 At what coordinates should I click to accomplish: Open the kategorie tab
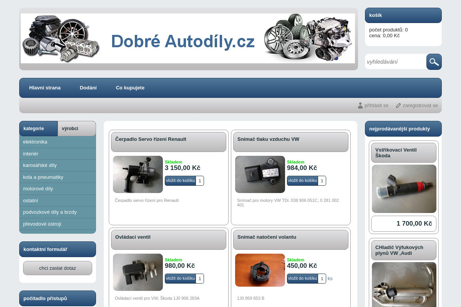[x=34, y=128]
